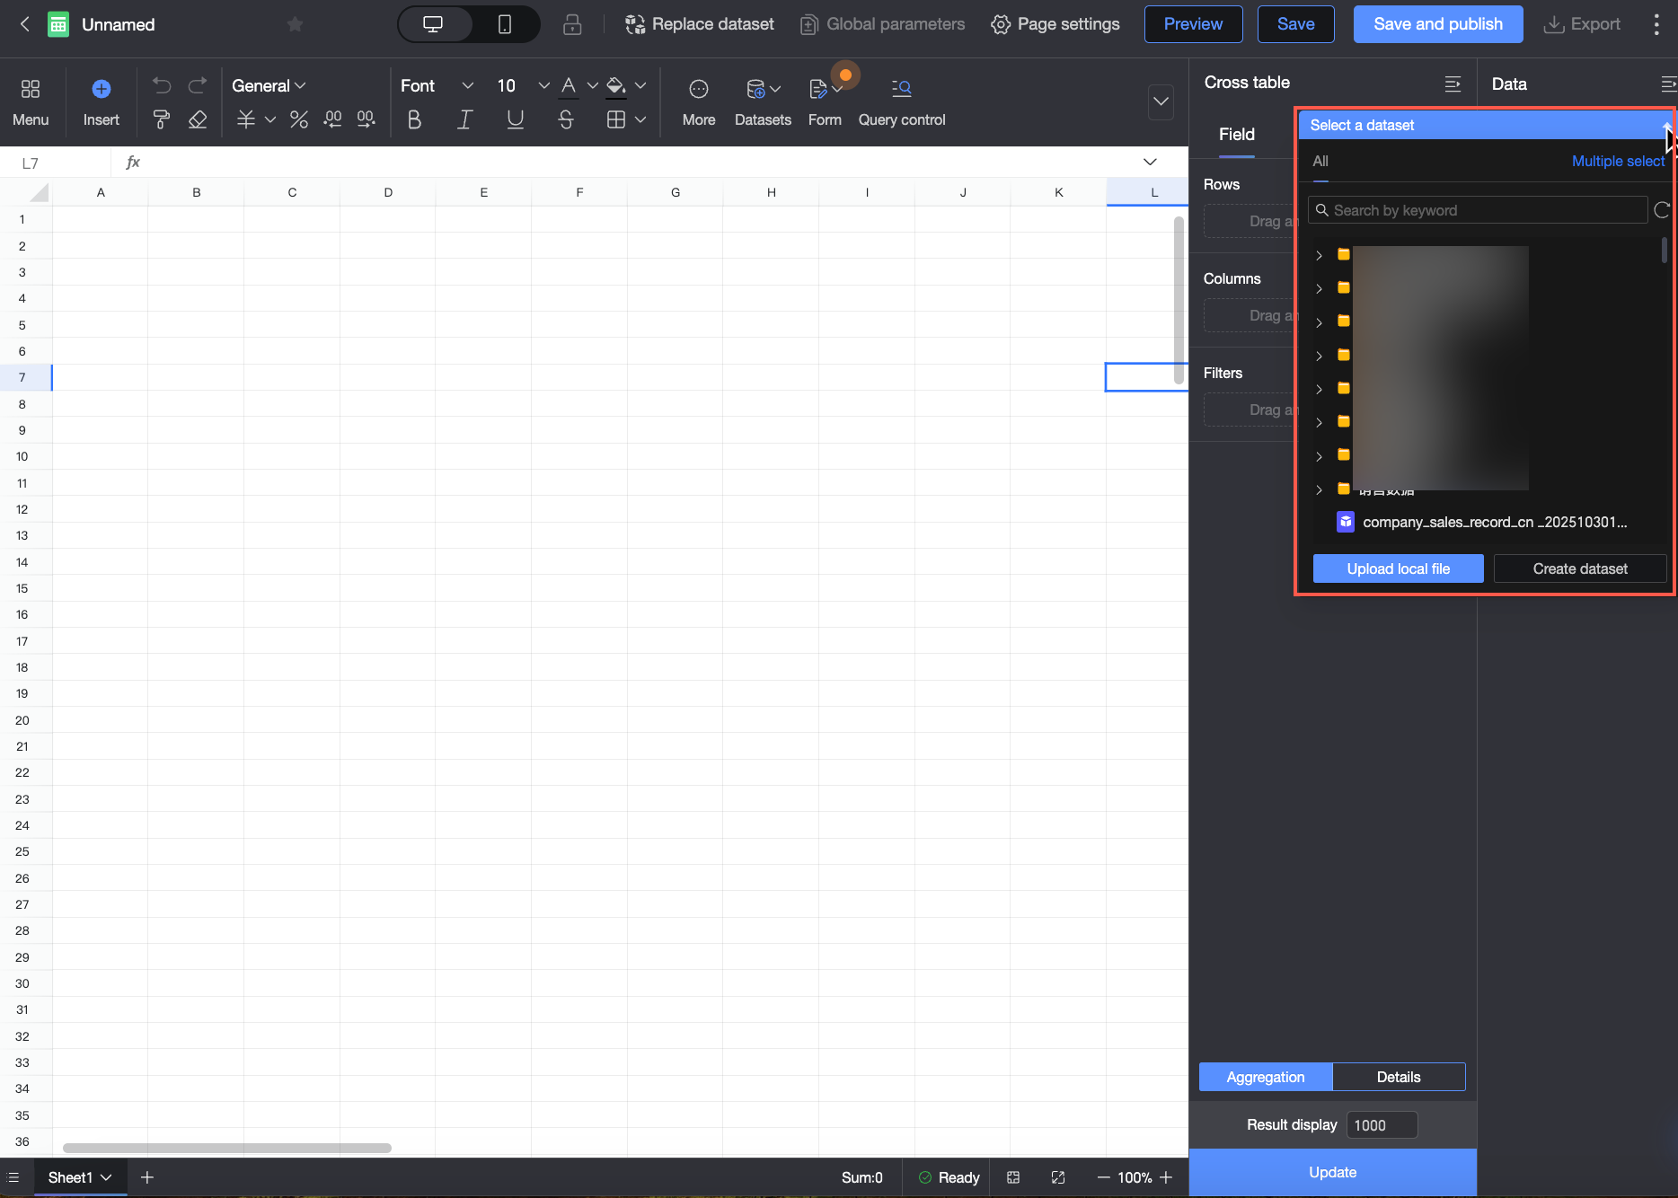Click the blue Insert plus icon
1678x1198 pixels.
coord(102,89)
